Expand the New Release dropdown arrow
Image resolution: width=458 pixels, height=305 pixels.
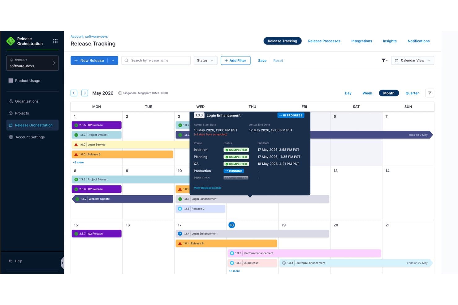[113, 61]
